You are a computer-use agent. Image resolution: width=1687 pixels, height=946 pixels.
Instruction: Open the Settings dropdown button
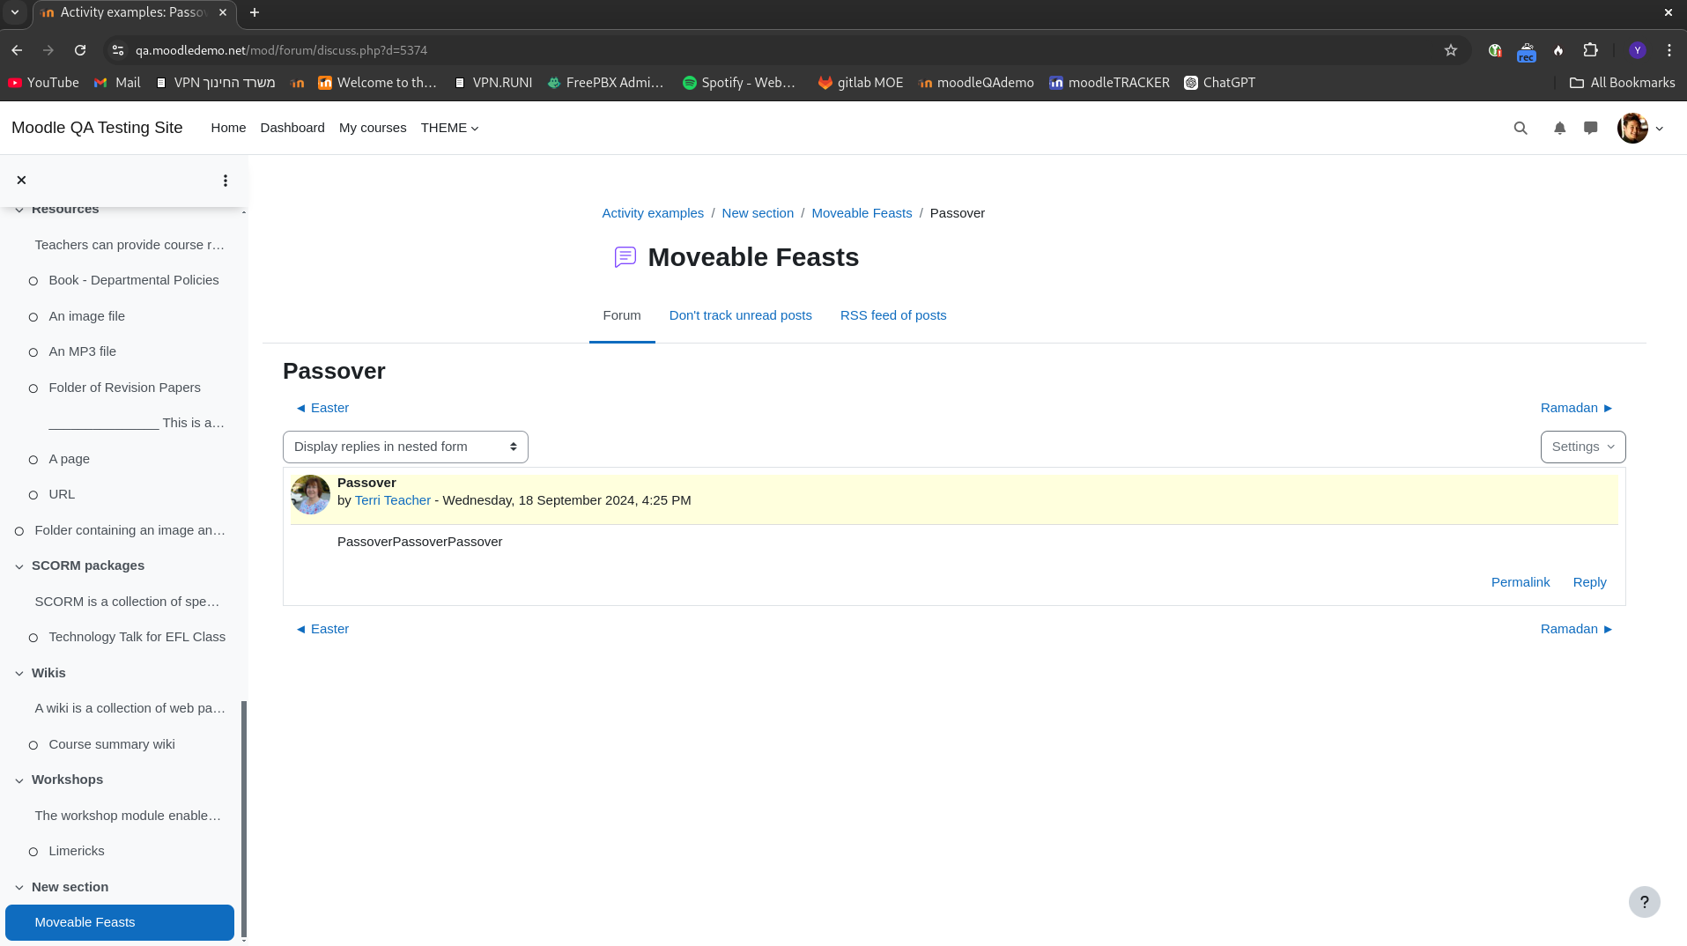(1583, 447)
